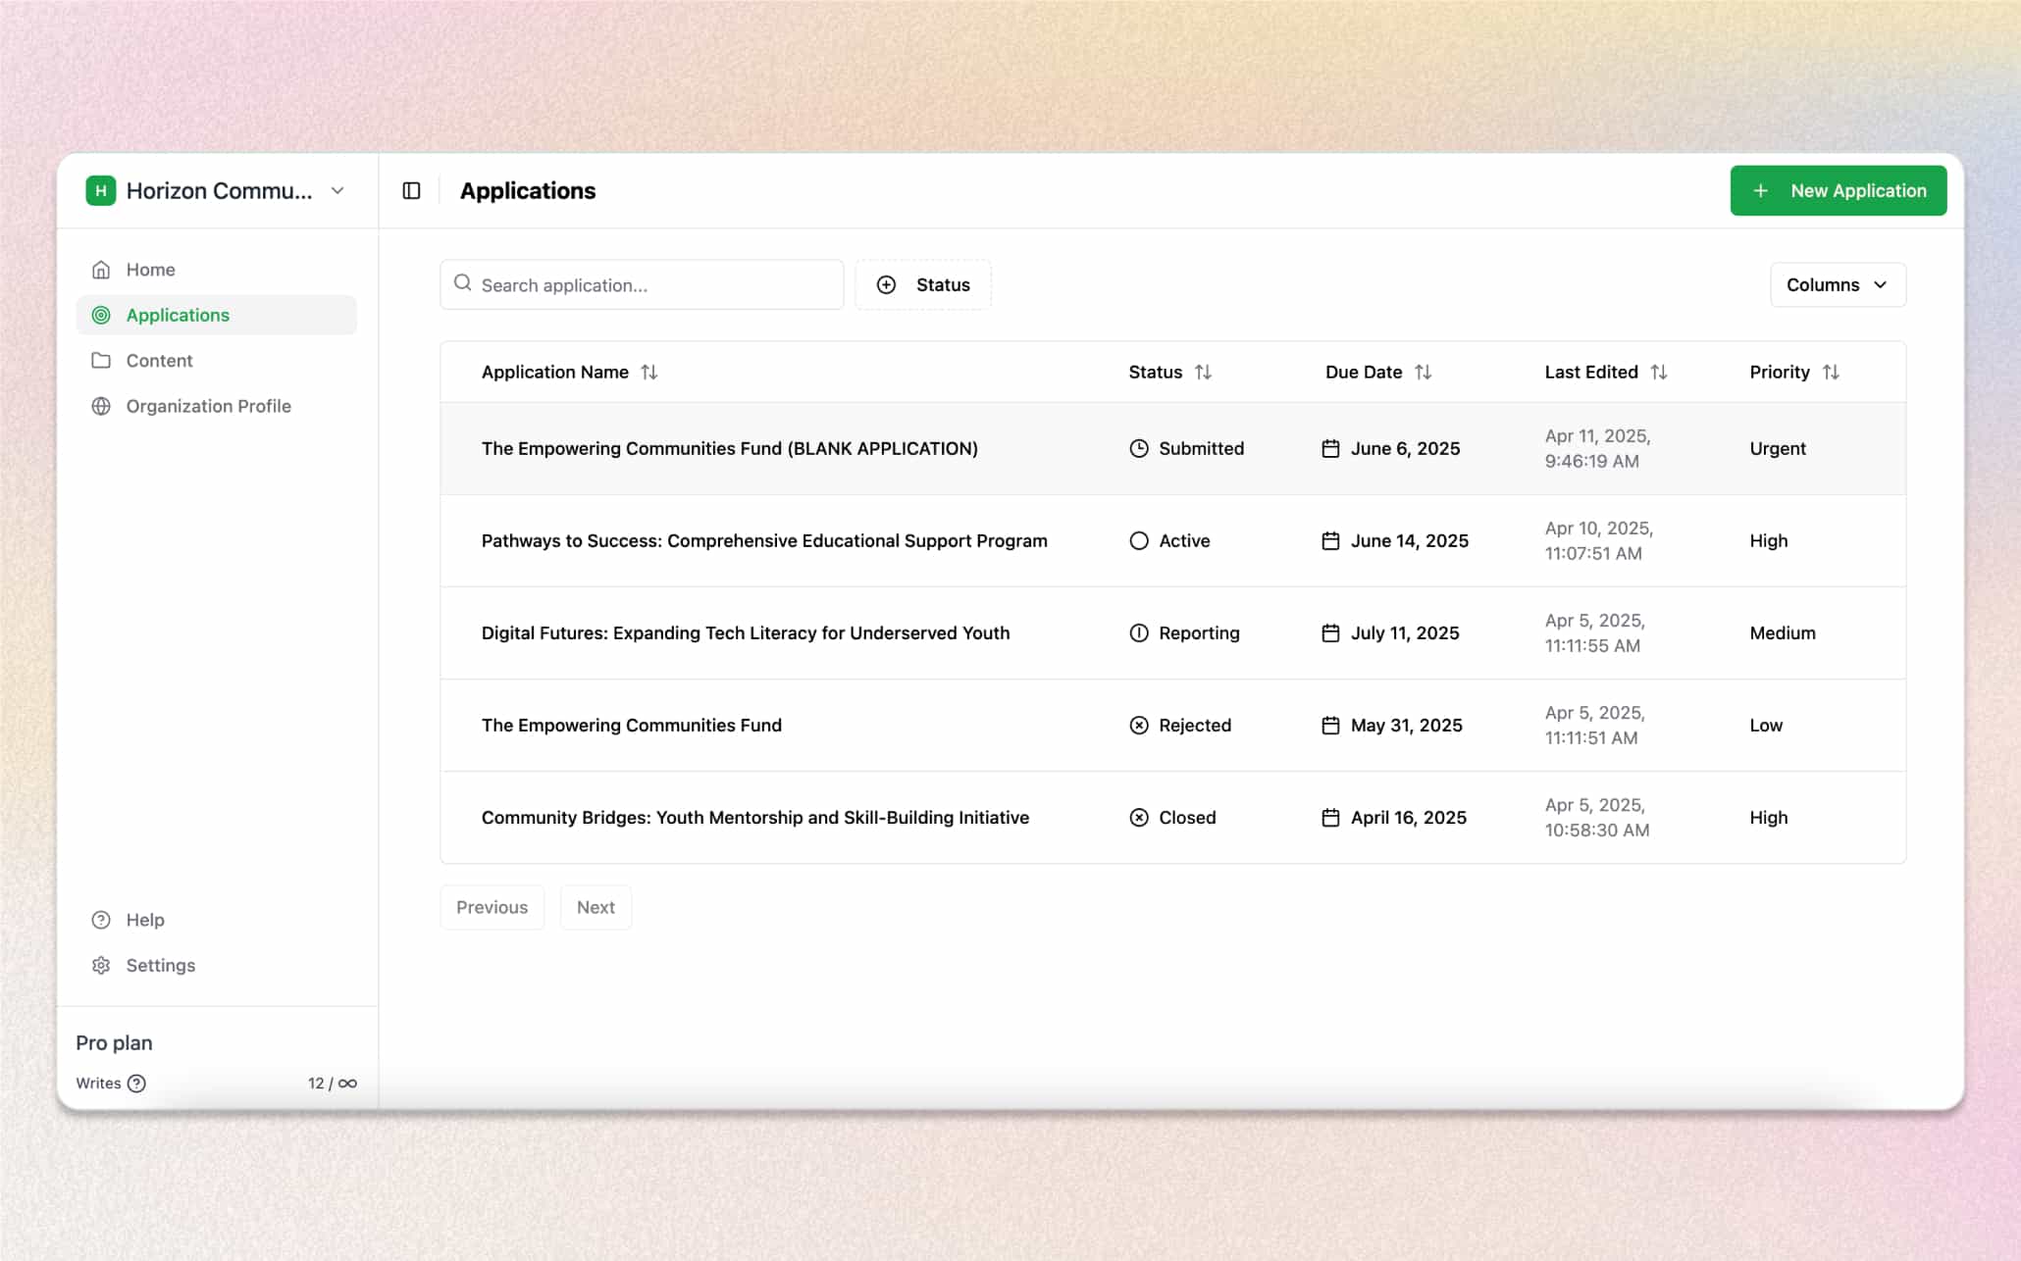Screen dimensions: 2021x1261
Task: Click the Reporting status icon
Action: pos(1138,632)
